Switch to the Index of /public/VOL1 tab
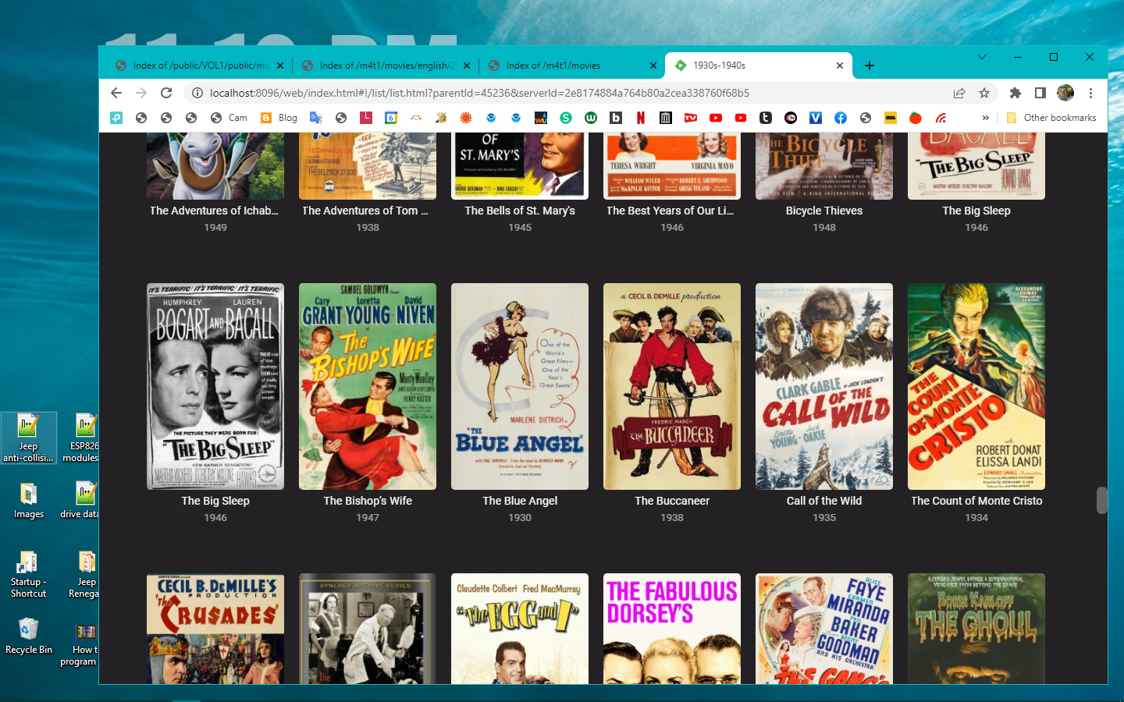The width and height of the screenshot is (1124, 702). coord(193,66)
